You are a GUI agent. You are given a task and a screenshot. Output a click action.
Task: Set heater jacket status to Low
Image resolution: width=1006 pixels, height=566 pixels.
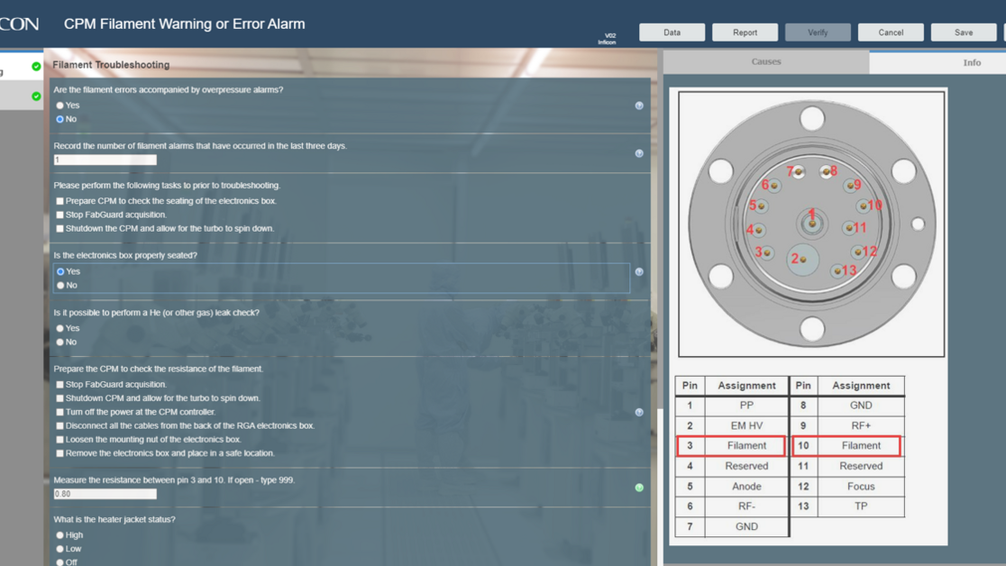(x=59, y=549)
